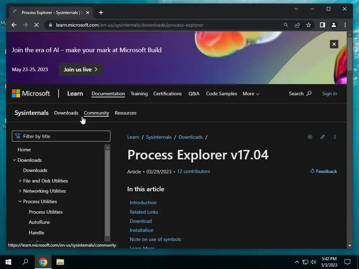
Task: Open the Resources tab
Action: click(126, 113)
